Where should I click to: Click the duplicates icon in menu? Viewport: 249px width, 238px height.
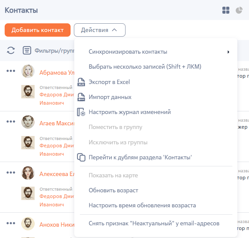click(x=81, y=157)
